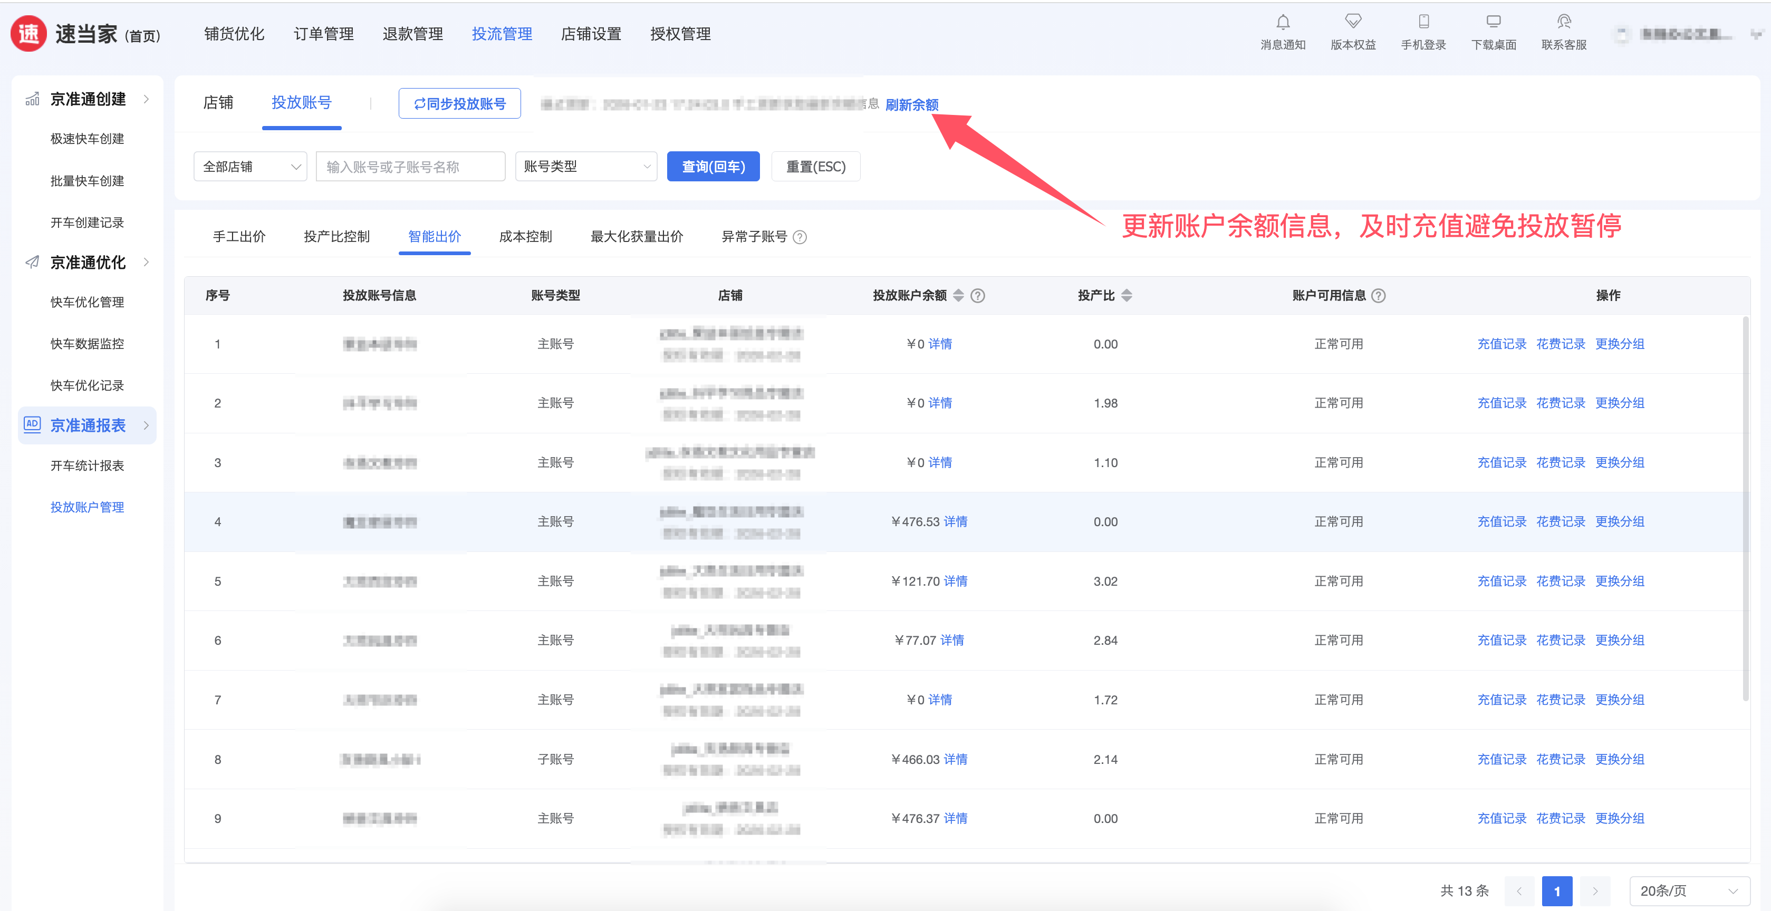Open 充值记录 for row 4

point(1501,521)
